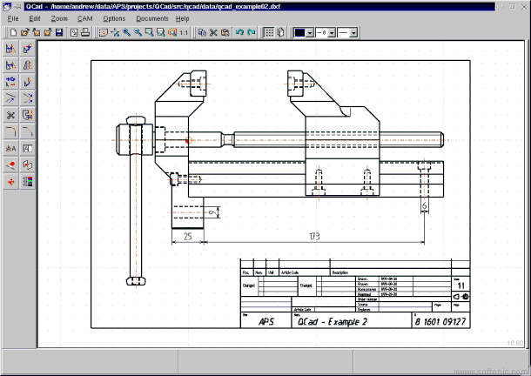
Task: Select the red move-arrows tool in left toolbox
Action: tap(10, 181)
